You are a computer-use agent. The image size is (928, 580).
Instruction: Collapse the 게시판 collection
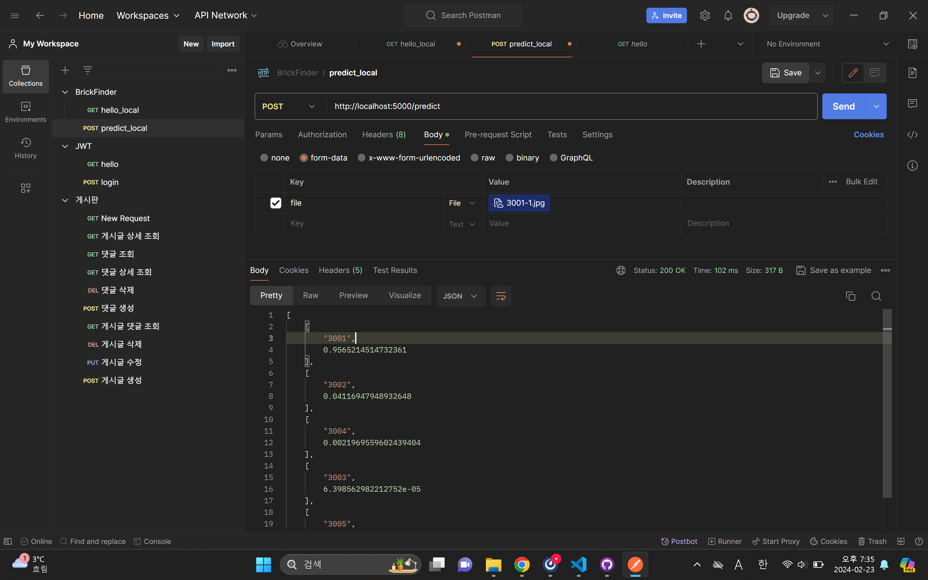(x=65, y=200)
